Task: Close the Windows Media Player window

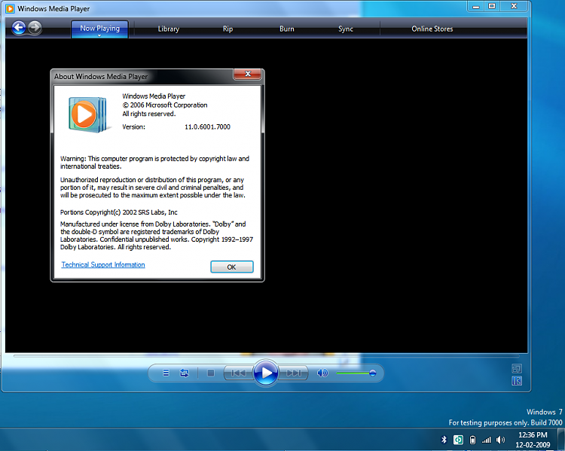Action: pos(515,7)
